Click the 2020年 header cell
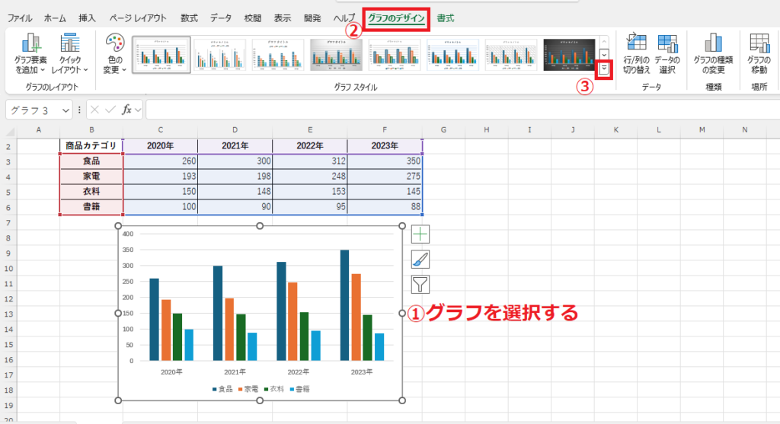Viewport: 780px width, 424px height. 160,145
